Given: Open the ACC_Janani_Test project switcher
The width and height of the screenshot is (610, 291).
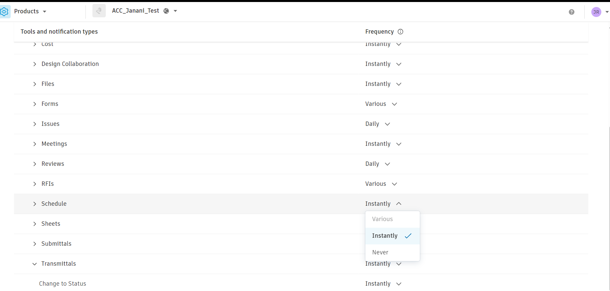Looking at the screenshot, I should 175,11.
